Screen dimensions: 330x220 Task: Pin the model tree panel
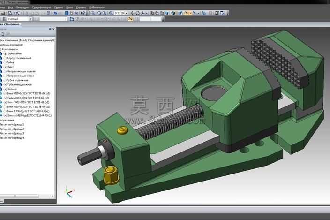50,29
